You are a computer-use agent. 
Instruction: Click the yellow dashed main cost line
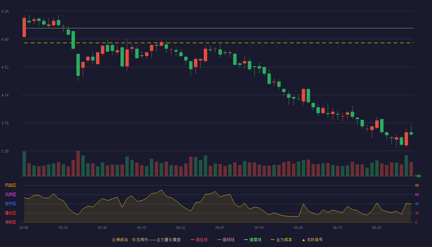[219, 43]
